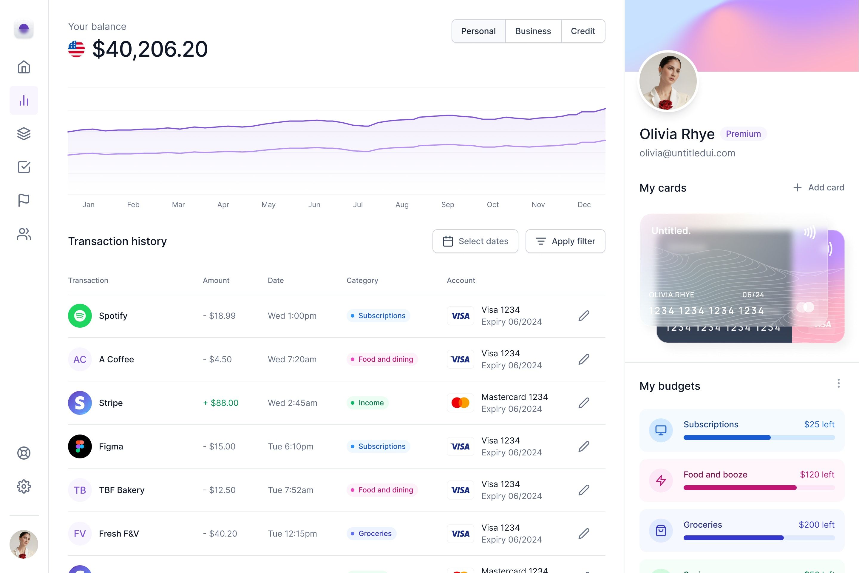The height and width of the screenshot is (573, 859).
Task: Open the Apply filter options
Action: pos(566,241)
